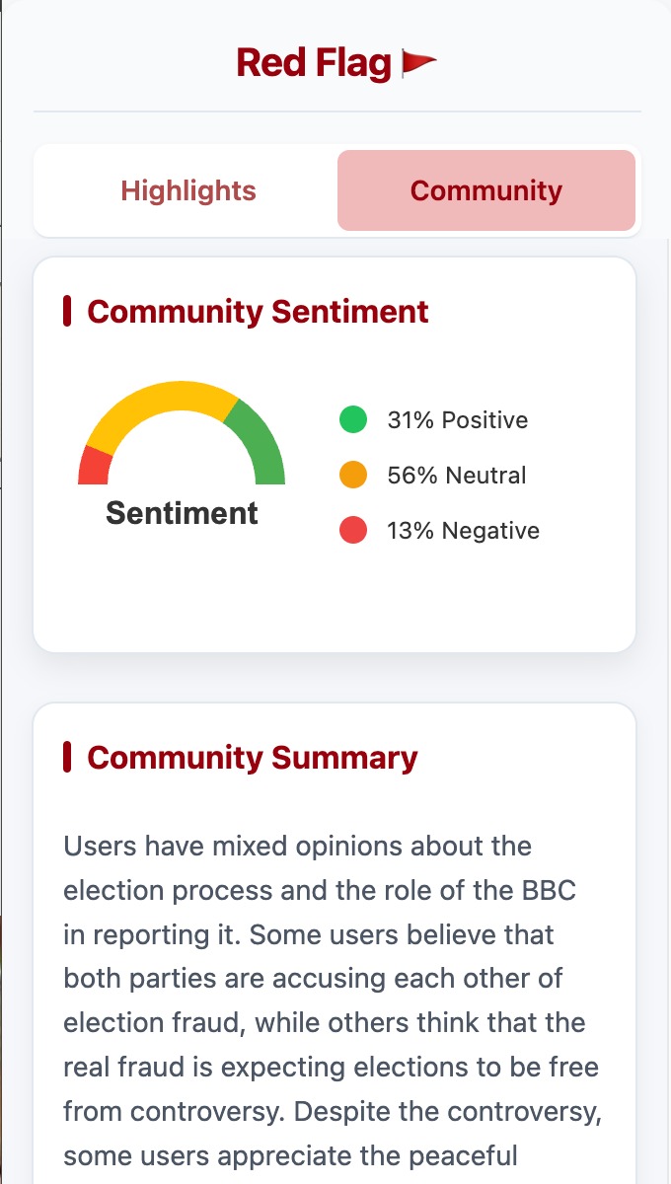
Task: Select the Community tab
Action: point(486,190)
